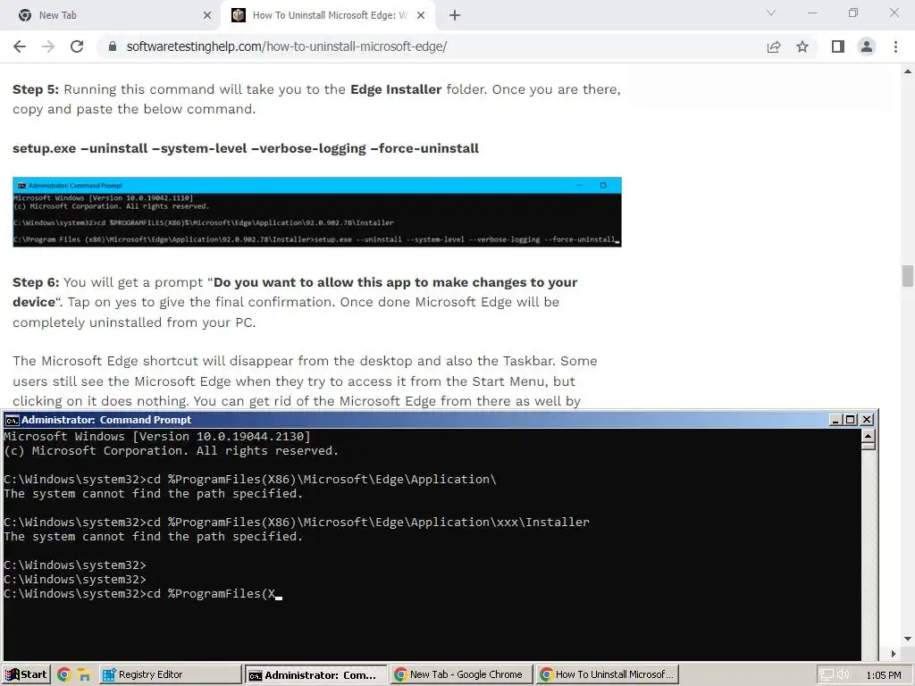Click the web page scrollbar thumb

click(908, 276)
